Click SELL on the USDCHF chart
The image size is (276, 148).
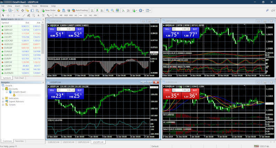(52, 29)
